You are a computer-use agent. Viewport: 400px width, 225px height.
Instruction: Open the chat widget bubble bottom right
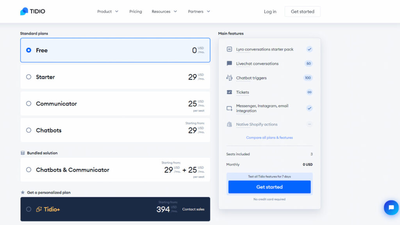391,207
